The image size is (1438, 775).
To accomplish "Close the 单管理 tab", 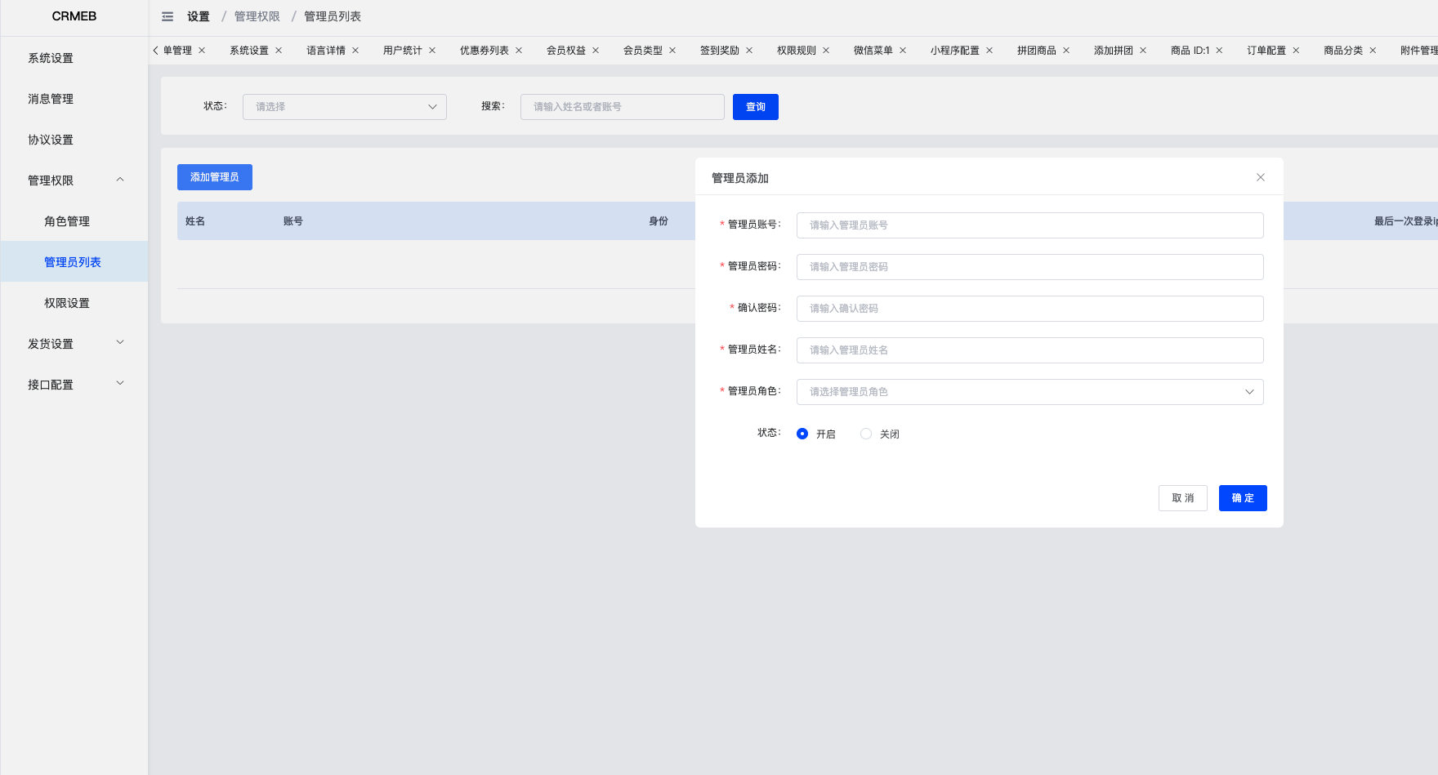I will [202, 51].
